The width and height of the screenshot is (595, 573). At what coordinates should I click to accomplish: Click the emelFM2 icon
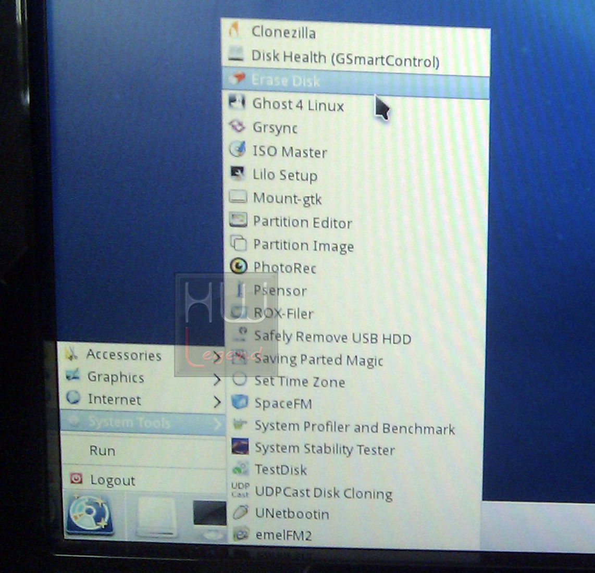pos(241,534)
